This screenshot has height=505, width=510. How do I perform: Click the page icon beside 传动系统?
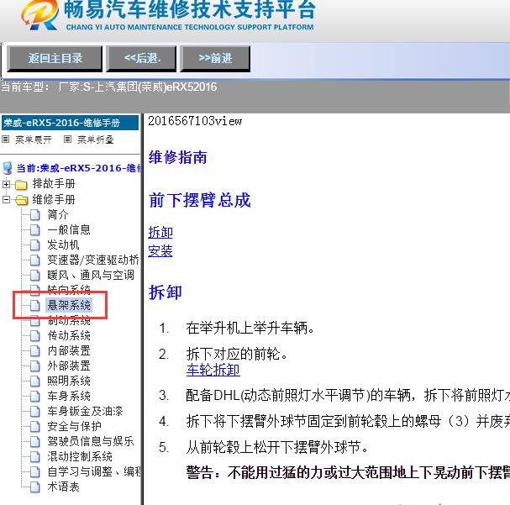(x=34, y=335)
